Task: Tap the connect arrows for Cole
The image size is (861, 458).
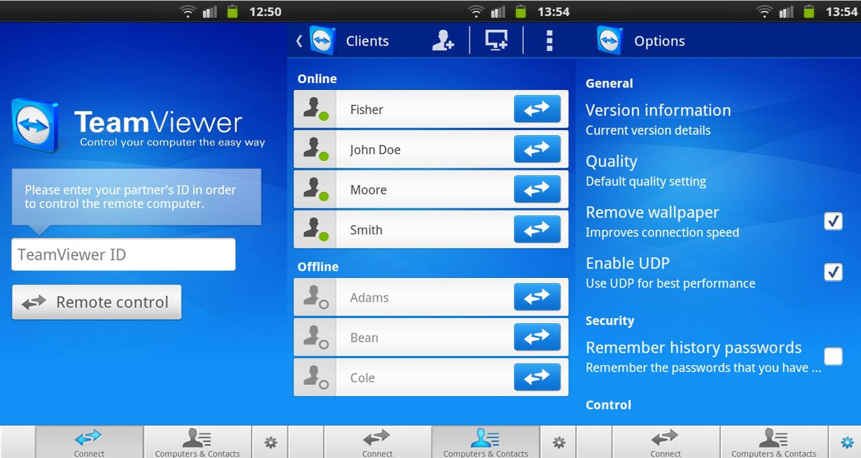Action: tap(537, 377)
